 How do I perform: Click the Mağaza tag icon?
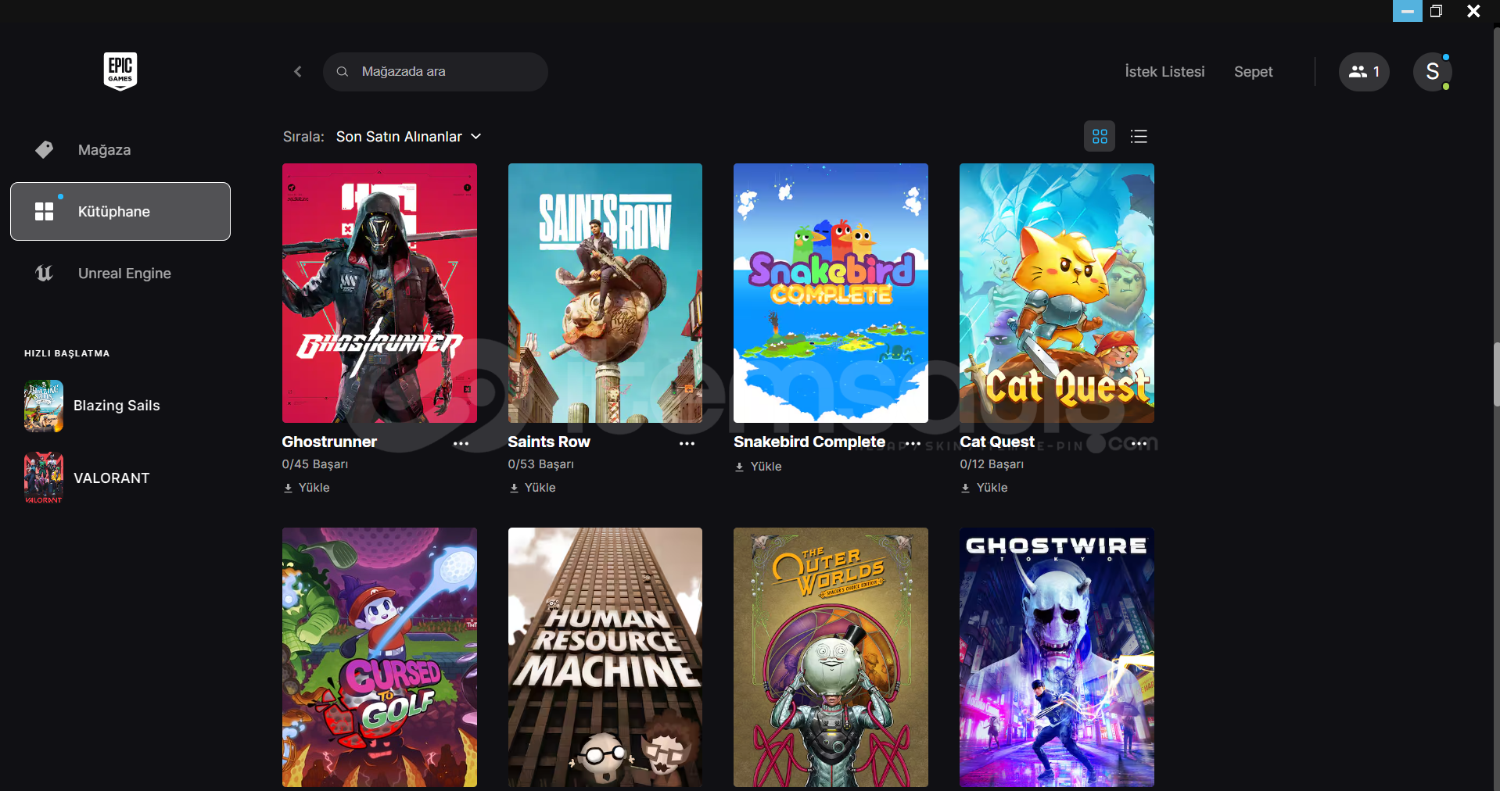[45, 150]
